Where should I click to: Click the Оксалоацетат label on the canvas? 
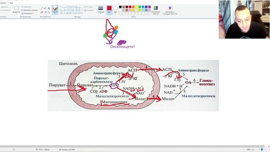122,46
